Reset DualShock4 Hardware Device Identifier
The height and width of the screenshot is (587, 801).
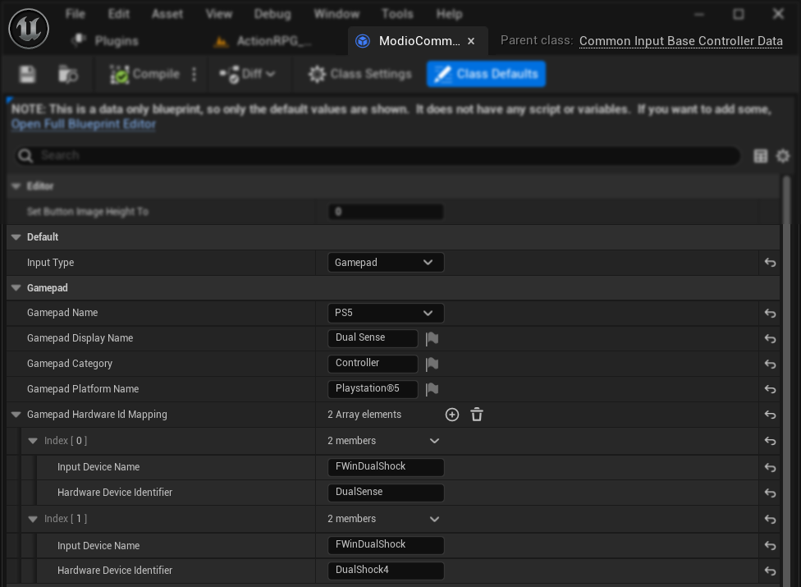click(770, 571)
